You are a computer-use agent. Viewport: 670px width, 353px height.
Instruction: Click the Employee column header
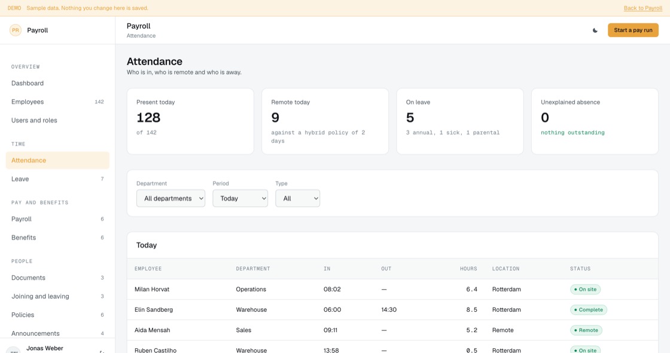148,269
